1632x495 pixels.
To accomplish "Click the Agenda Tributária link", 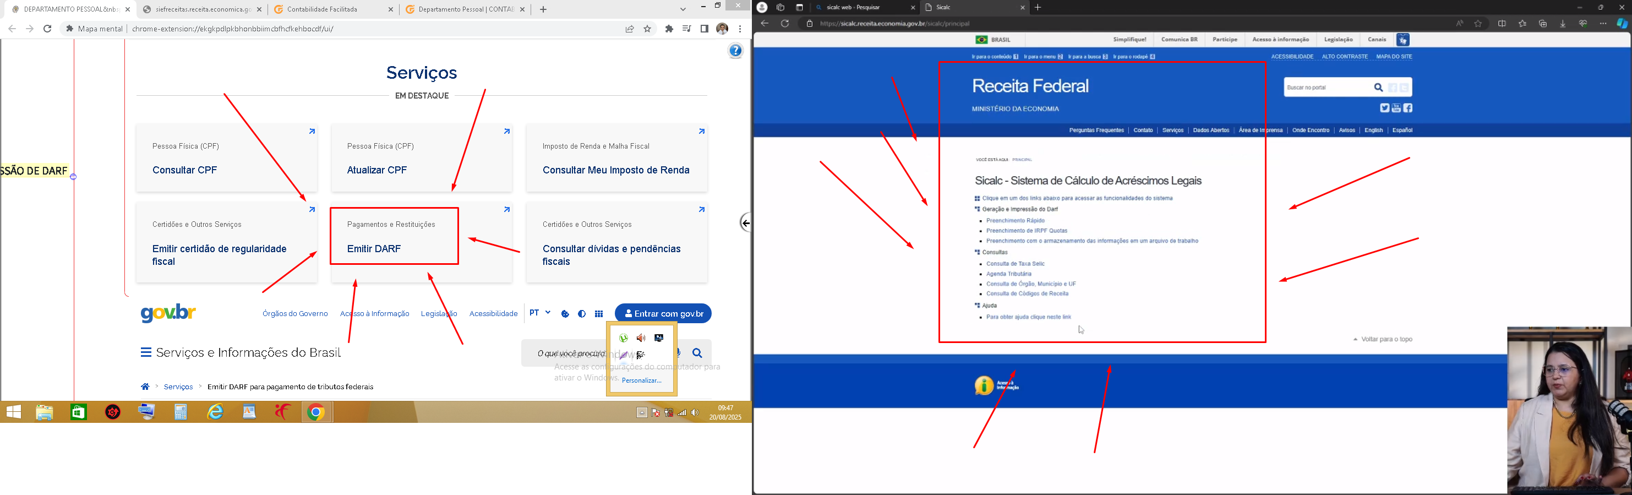I will 1008,274.
